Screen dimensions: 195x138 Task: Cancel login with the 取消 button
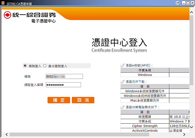pyautogui.click(x=83, y=100)
